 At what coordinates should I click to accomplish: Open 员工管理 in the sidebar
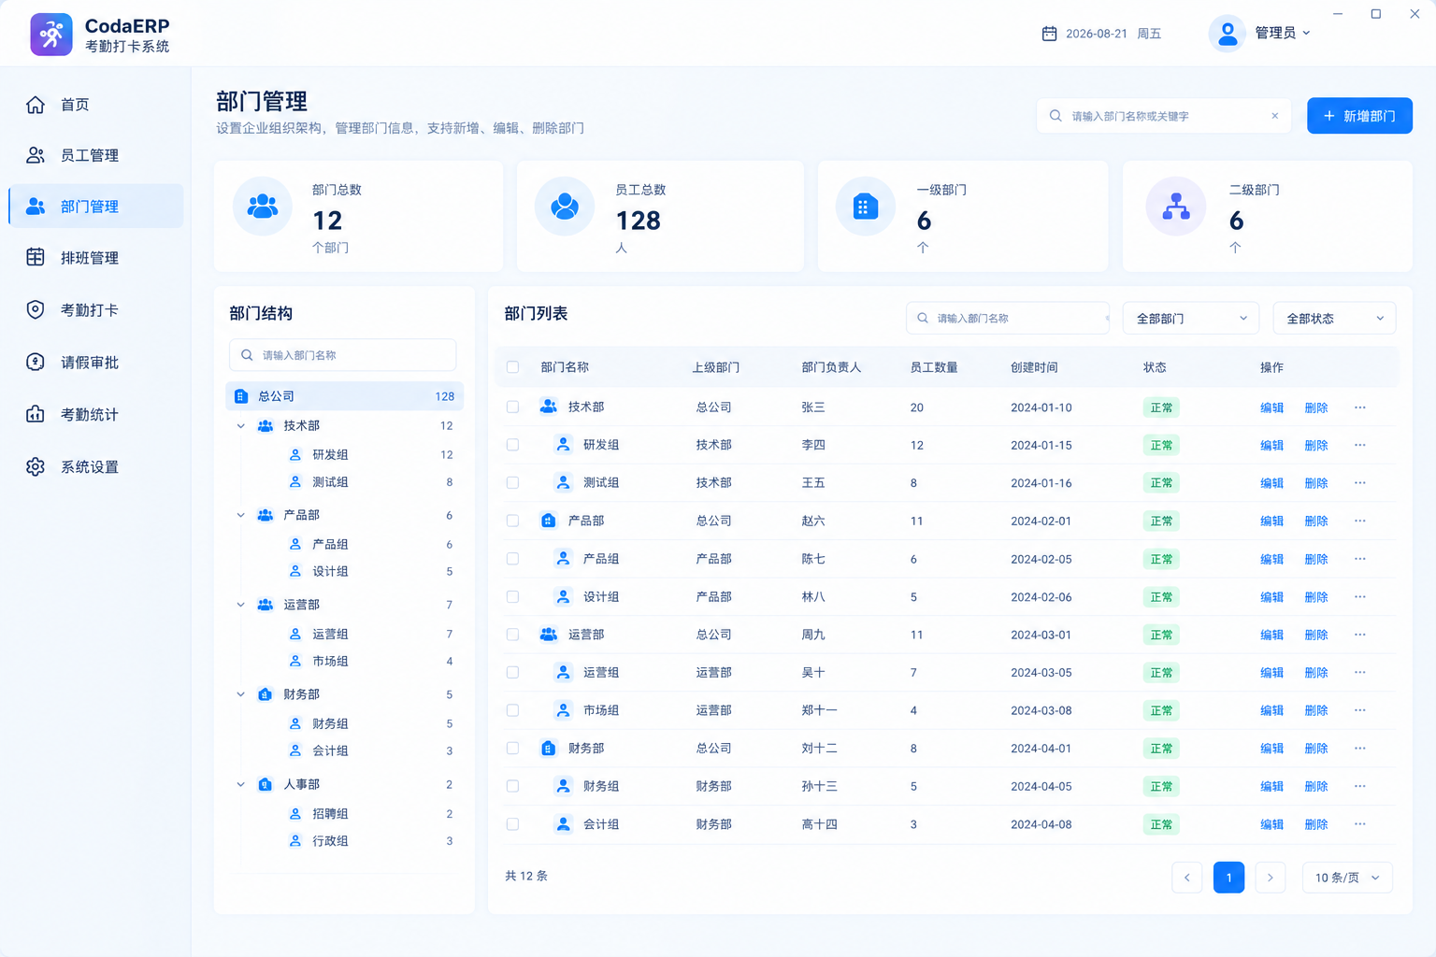[x=96, y=155]
